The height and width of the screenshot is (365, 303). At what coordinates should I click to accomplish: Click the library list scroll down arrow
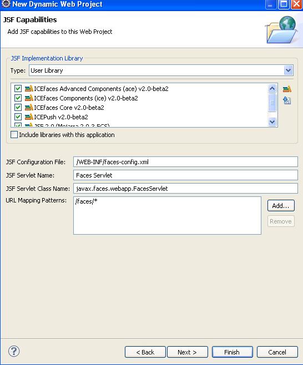coord(272,121)
